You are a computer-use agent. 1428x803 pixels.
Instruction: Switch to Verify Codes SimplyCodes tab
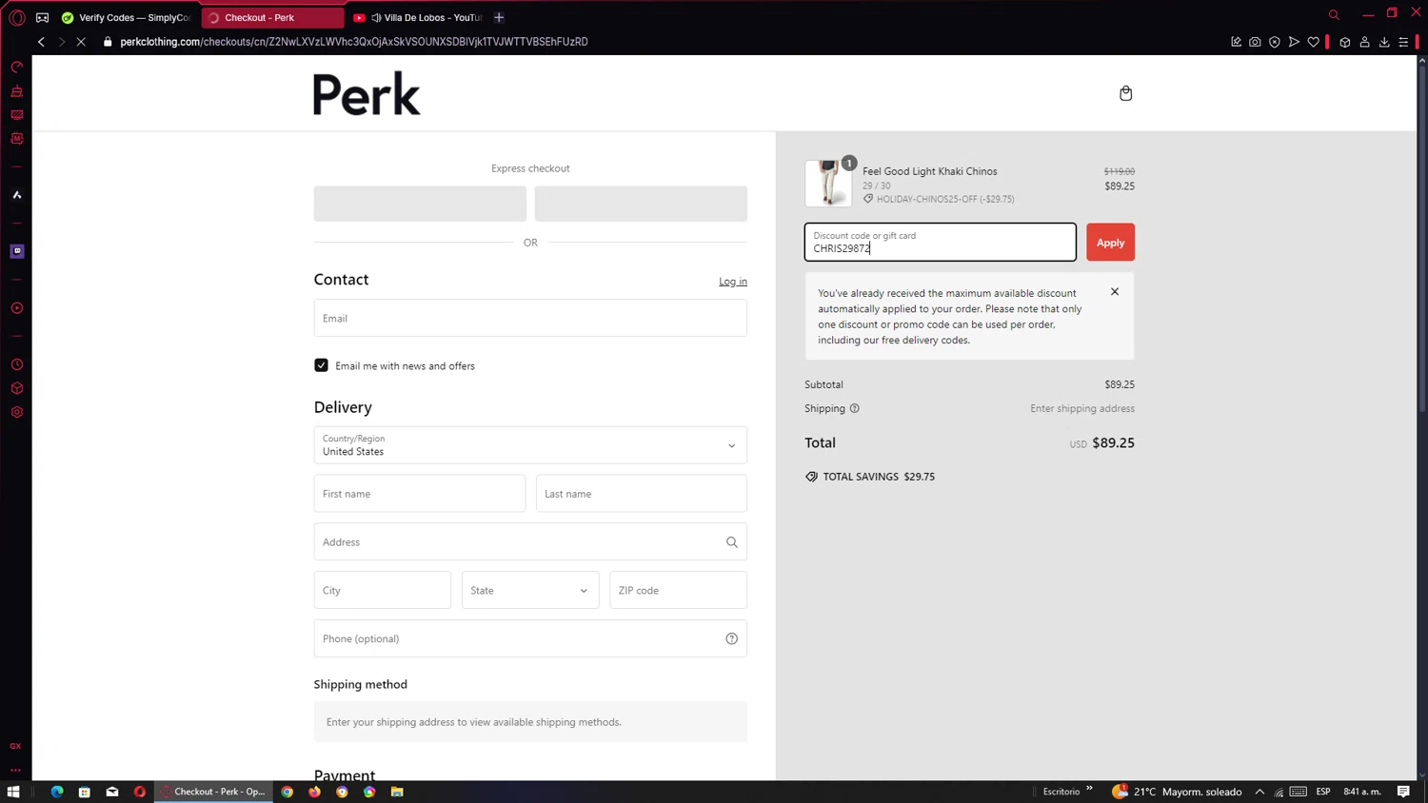pos(128,17)
